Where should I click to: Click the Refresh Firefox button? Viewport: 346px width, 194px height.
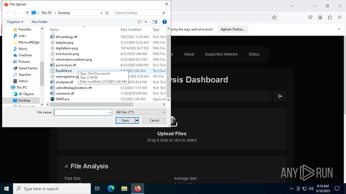[233, 29]
